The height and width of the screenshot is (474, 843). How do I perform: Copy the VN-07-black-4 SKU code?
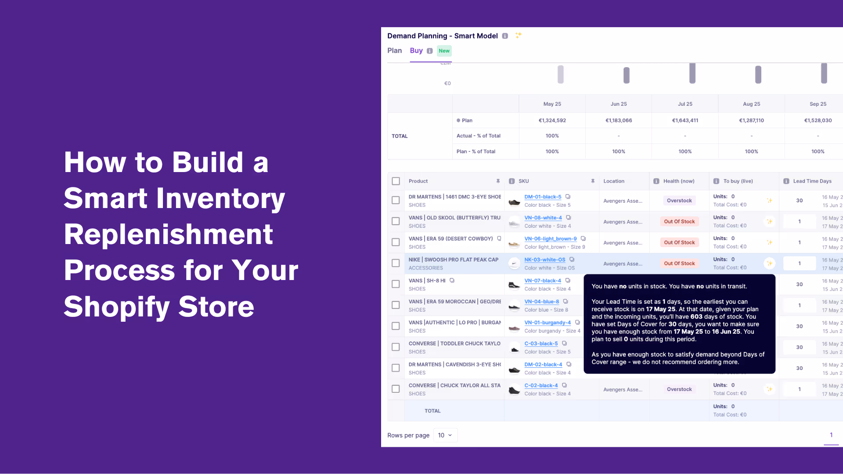pyautogui.click(x=568, y=280)
